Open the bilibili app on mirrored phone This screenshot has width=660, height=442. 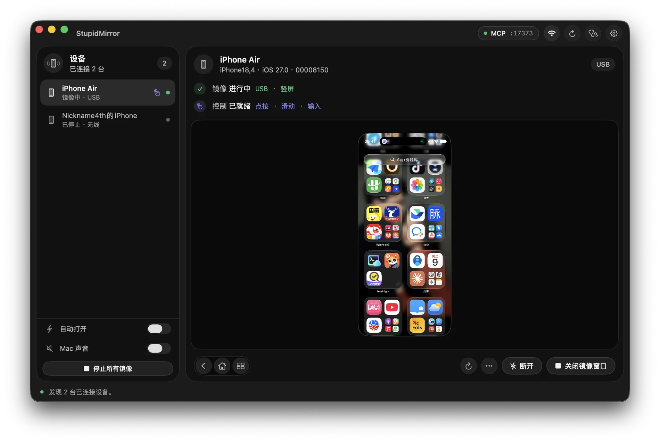point(374,307)
